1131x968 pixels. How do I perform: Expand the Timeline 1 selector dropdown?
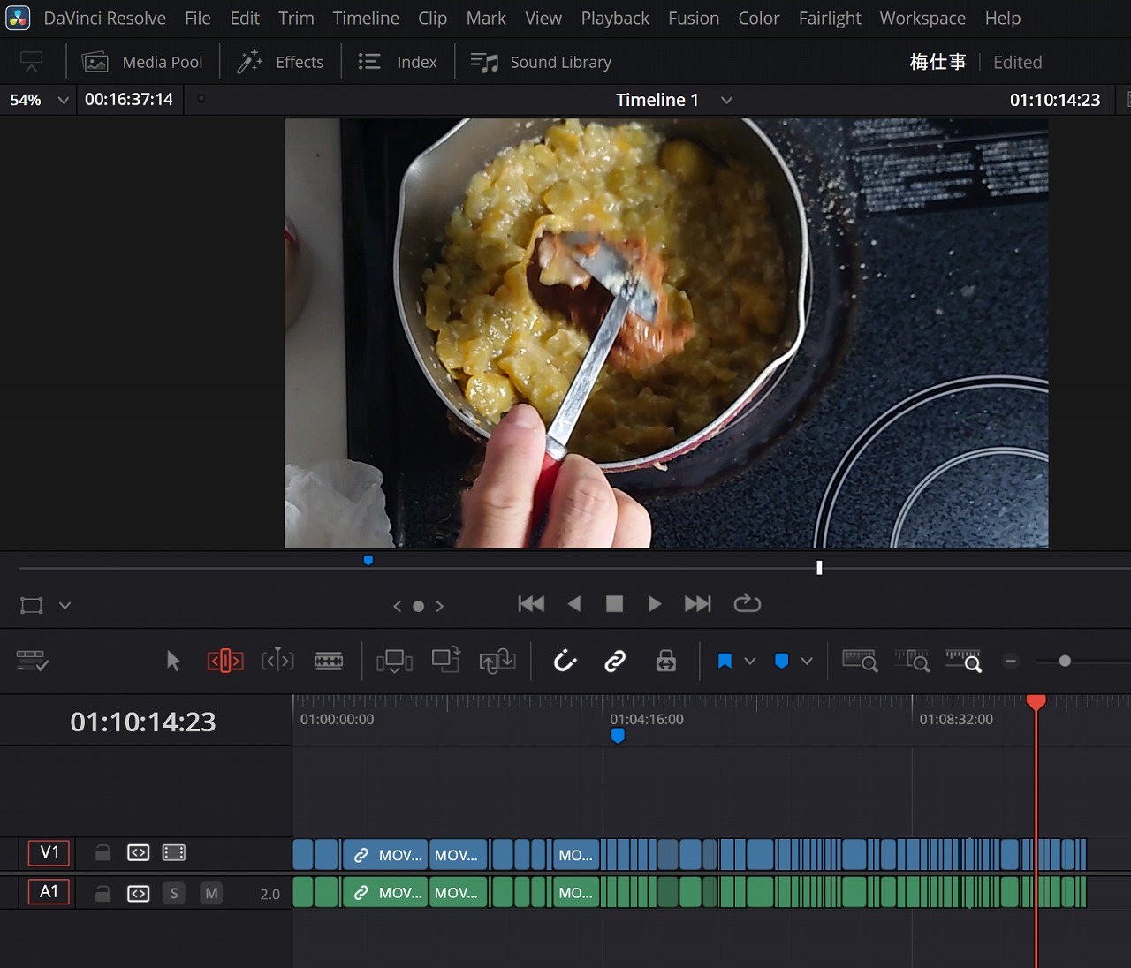[x=726, y=100]
